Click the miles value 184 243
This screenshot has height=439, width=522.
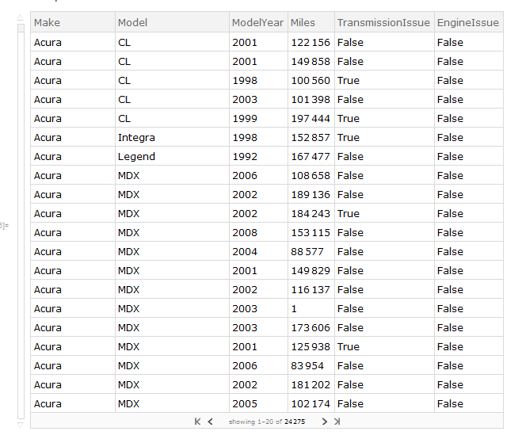[x=311, y=213]
